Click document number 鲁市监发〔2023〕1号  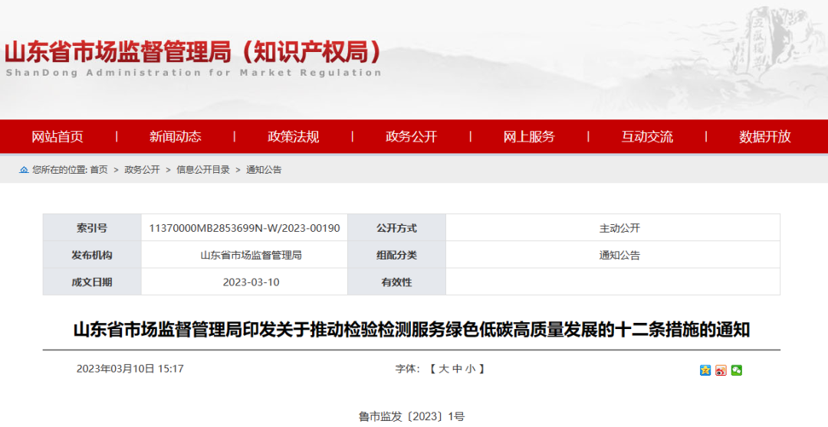[412, 416]
